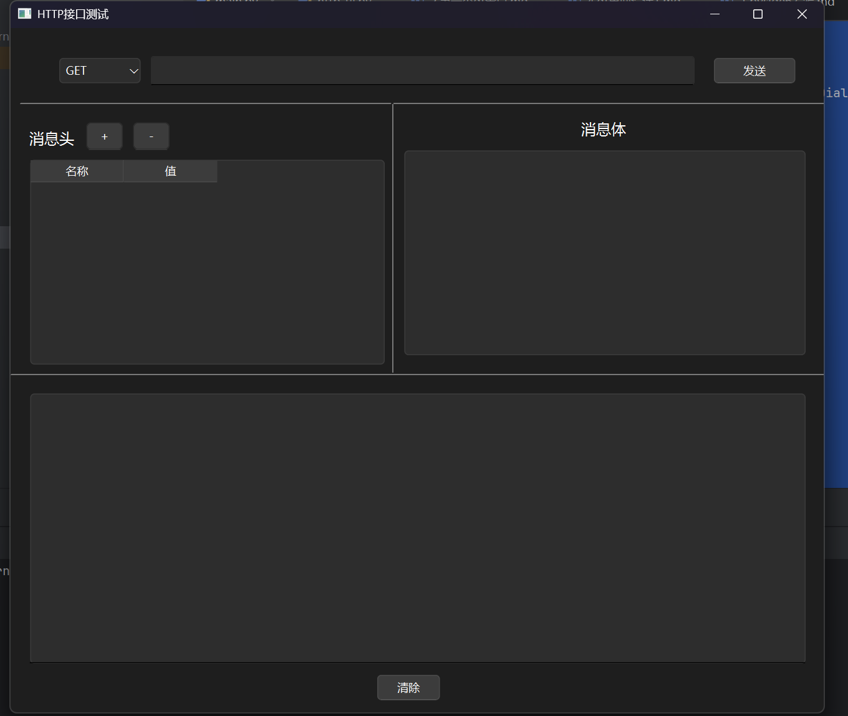
Task: Click the 消息体 section label
Action: [603, 130]
